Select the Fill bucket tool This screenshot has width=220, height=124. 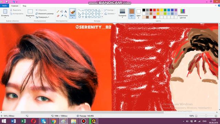(x=62, y=11)
